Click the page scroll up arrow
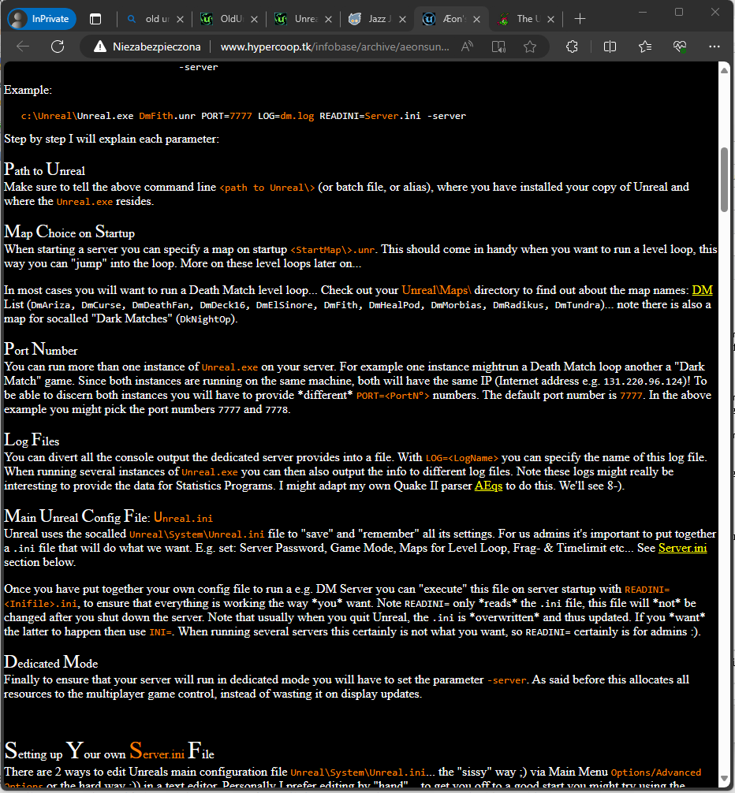 (725, 70)
